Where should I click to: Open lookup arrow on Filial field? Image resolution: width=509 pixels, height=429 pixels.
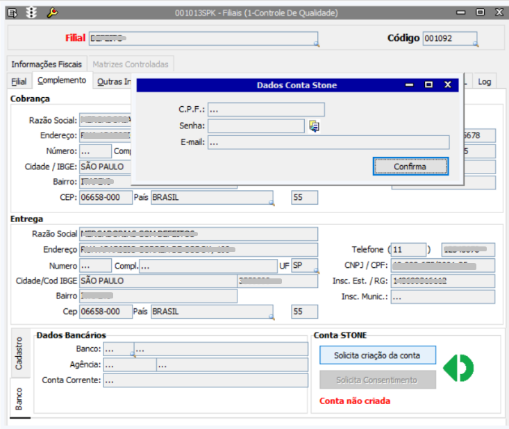tap(317, 44)
